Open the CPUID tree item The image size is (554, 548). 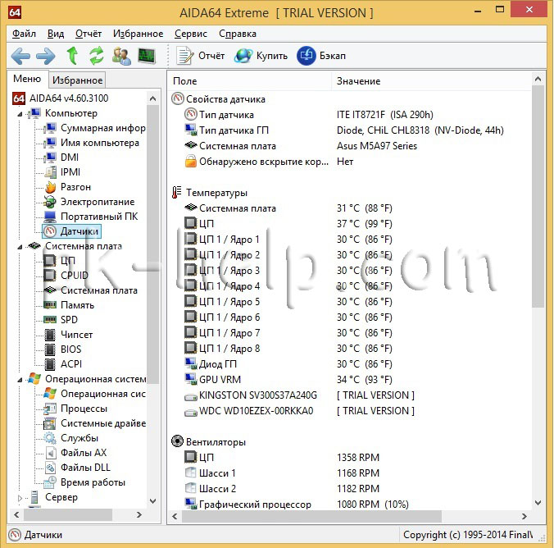click(x=66, y=276)
